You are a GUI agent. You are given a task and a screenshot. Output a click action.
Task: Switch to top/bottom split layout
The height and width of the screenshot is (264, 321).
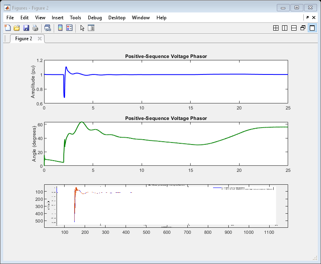294,28
